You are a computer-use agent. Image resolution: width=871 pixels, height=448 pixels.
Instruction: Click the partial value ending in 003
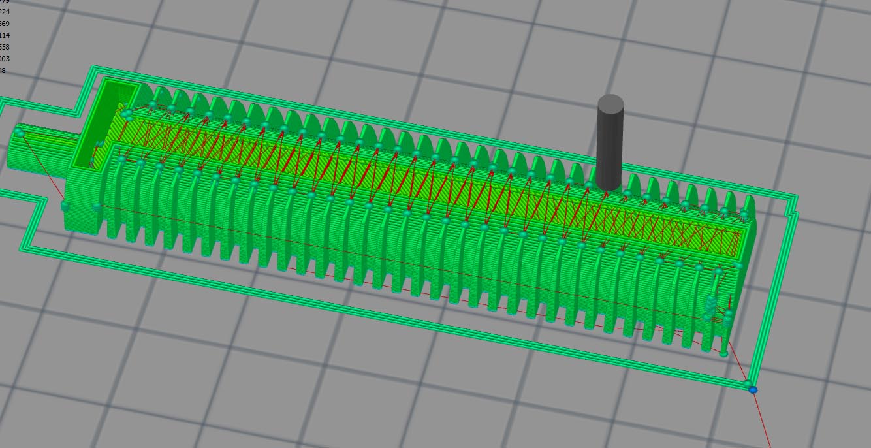pos(5,59)
